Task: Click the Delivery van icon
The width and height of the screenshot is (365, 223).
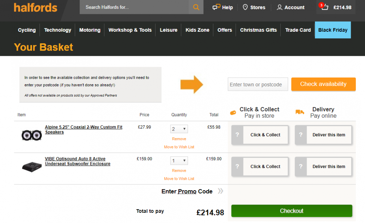Action: tap(300, 112)
